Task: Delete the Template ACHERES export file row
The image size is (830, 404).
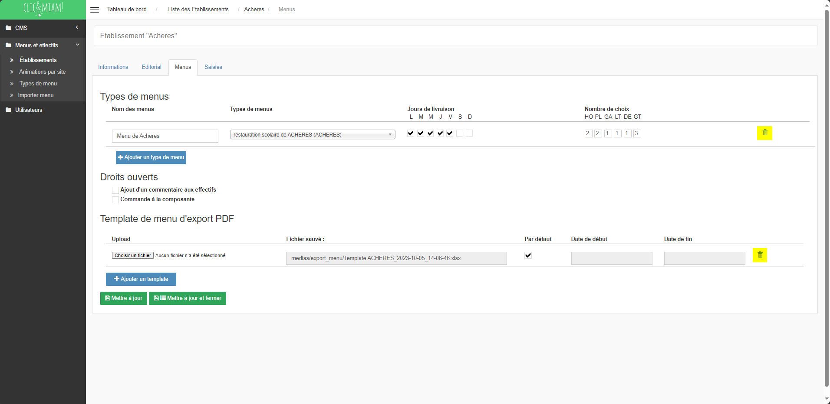Action: pos(760,255)
